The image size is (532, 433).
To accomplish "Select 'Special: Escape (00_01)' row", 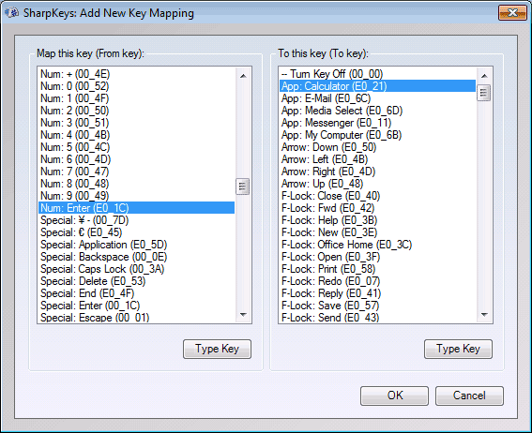I will [137, 318].
